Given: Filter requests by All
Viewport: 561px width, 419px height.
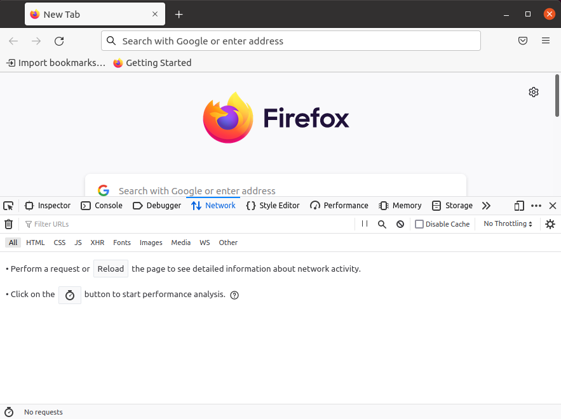Looking at the screenshot, I should click(x=13, y=243).
